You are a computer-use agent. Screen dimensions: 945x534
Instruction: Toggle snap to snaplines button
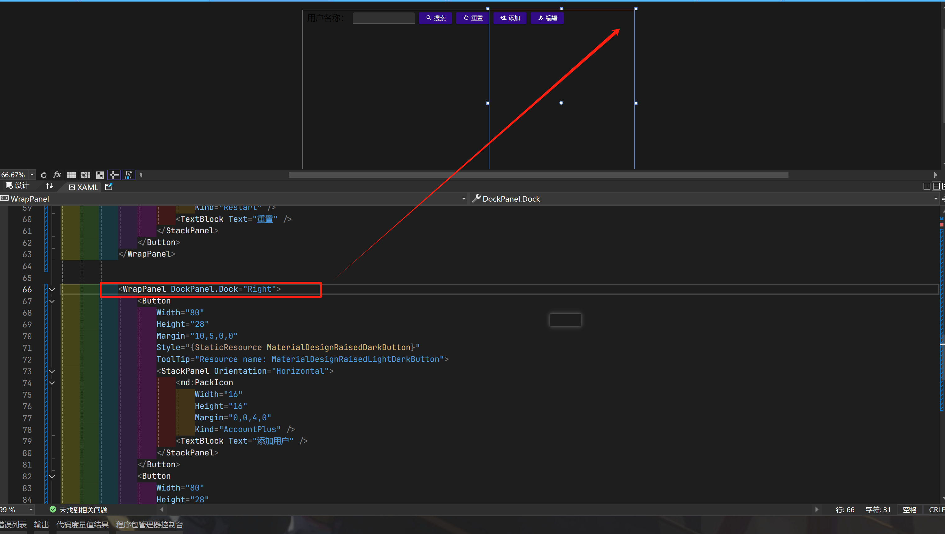pos(114,175)
